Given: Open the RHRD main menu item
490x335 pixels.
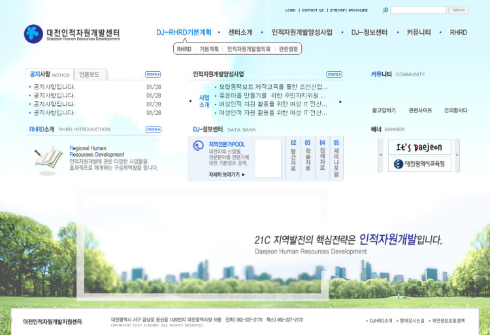Looking at the screenshot, I should (x=459, y=33).
